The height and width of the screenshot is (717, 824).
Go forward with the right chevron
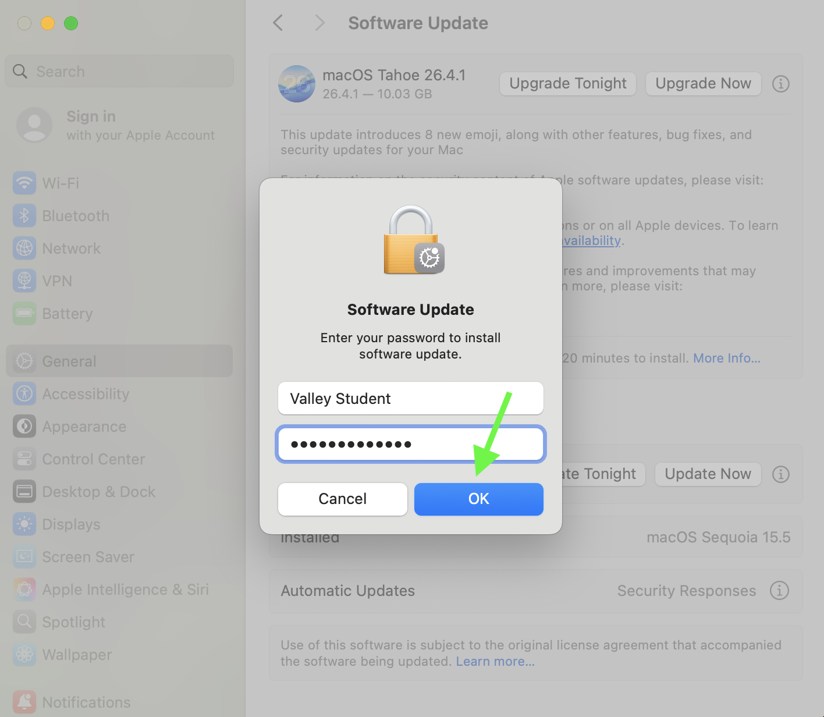(x=319, y=23)
